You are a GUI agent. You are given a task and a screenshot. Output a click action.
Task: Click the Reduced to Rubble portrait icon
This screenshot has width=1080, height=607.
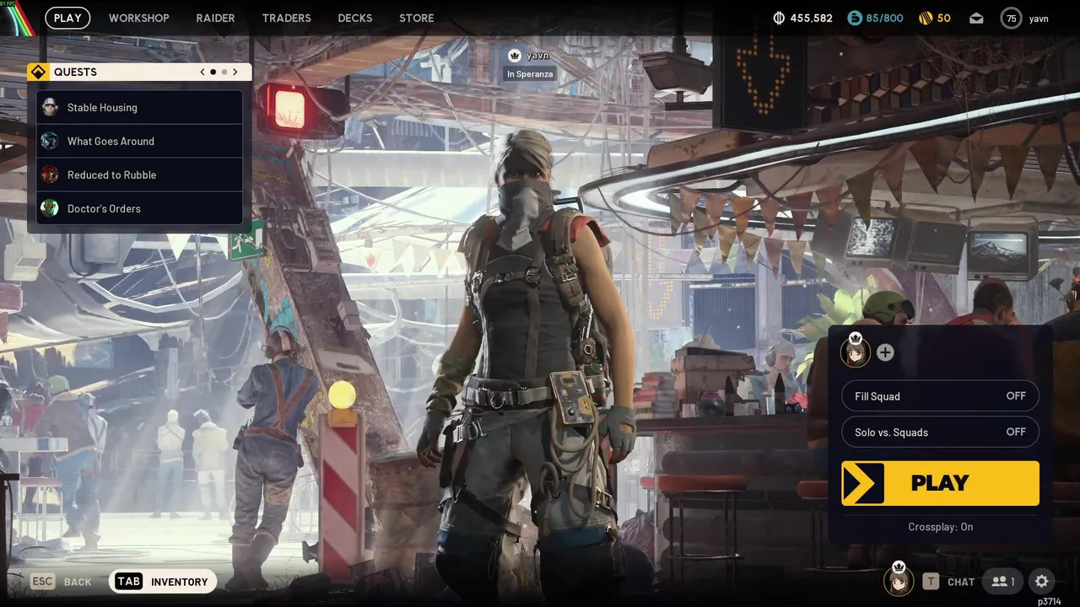(50, 175)
